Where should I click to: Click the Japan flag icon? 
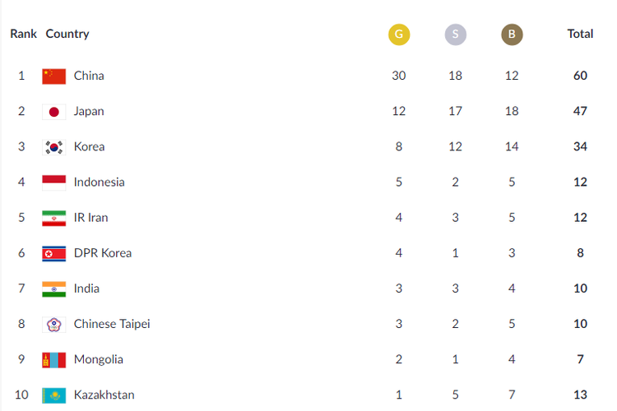(54, 112)
